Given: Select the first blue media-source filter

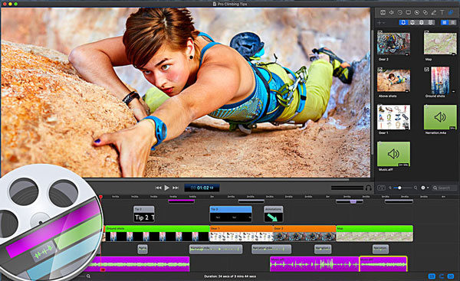Looking at the screenshot, I should (x=403, y=22).
